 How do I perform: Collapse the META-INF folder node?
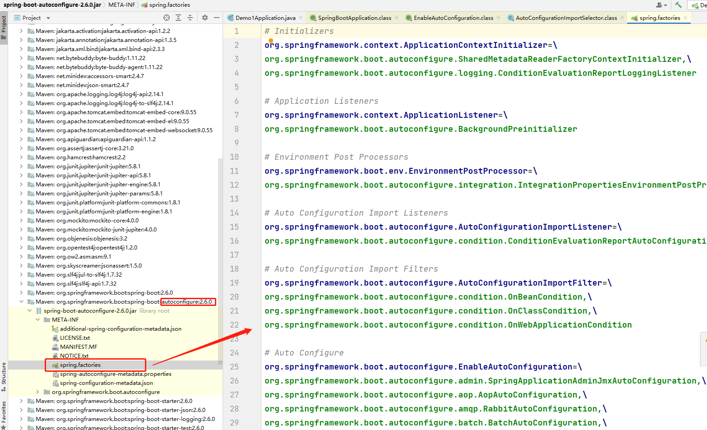(37, 319)
